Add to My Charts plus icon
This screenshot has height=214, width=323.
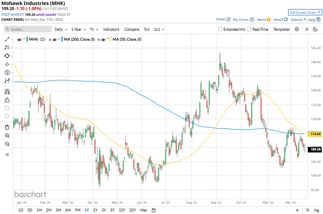[x=252, y=19]
